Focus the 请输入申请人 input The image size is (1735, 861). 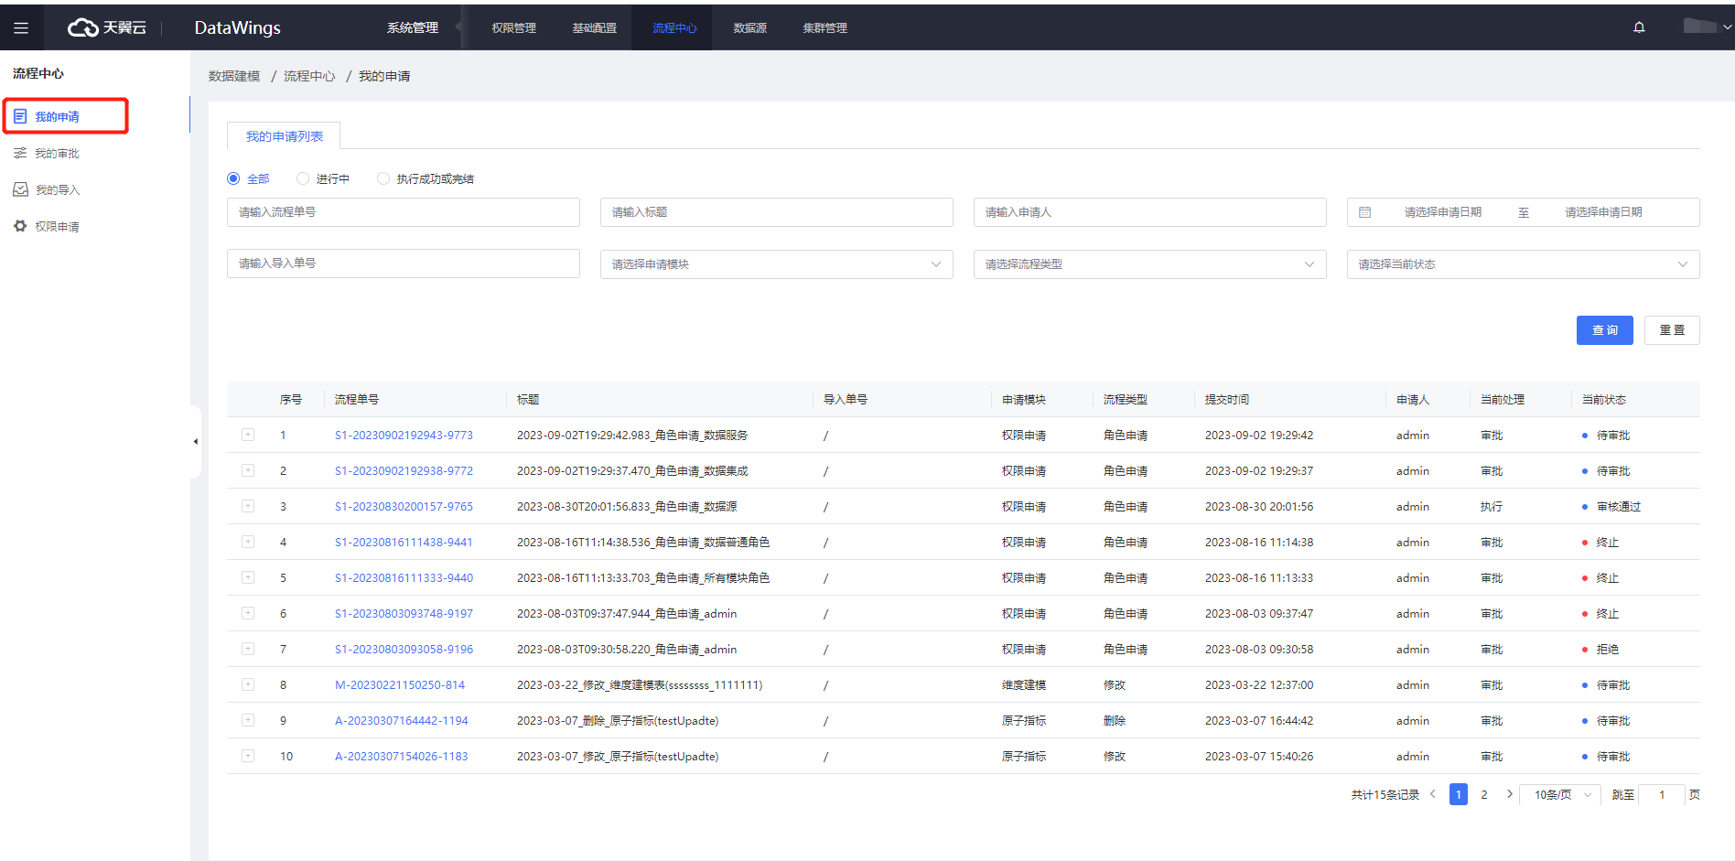1150,212
